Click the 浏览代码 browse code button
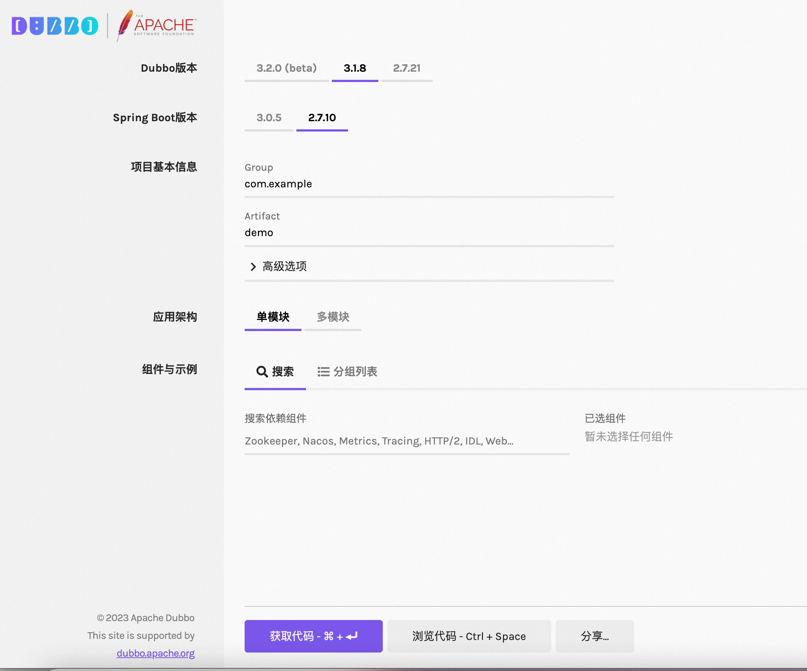Screen dimensions: 807x671 tap(469, 636)
